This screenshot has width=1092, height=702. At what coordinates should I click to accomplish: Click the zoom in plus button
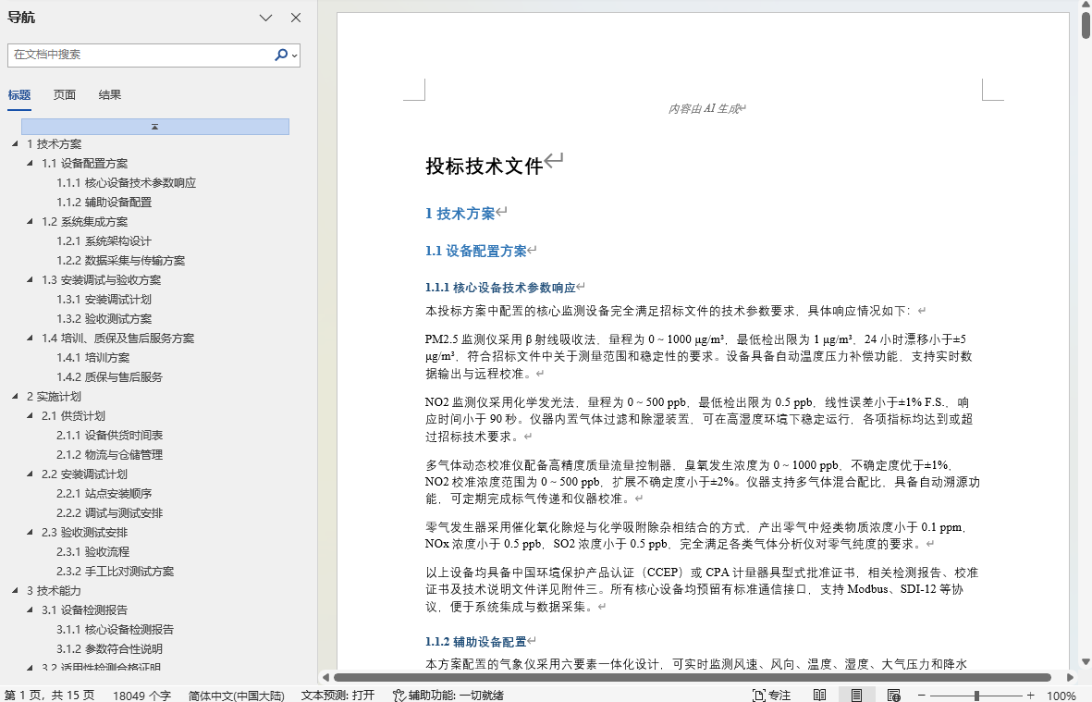coord(1031,695)
